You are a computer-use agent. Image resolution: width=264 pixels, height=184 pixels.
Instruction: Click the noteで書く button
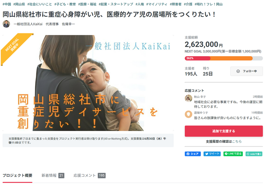click(254, 154)
